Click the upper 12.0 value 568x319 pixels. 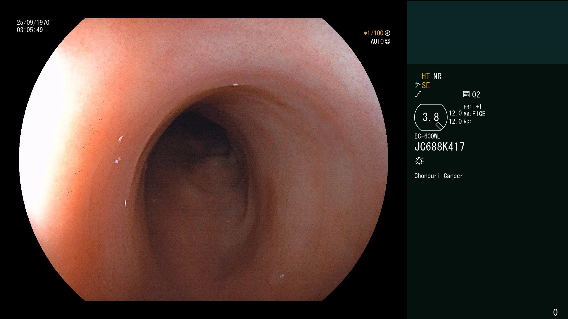click(x=455, y=113)
